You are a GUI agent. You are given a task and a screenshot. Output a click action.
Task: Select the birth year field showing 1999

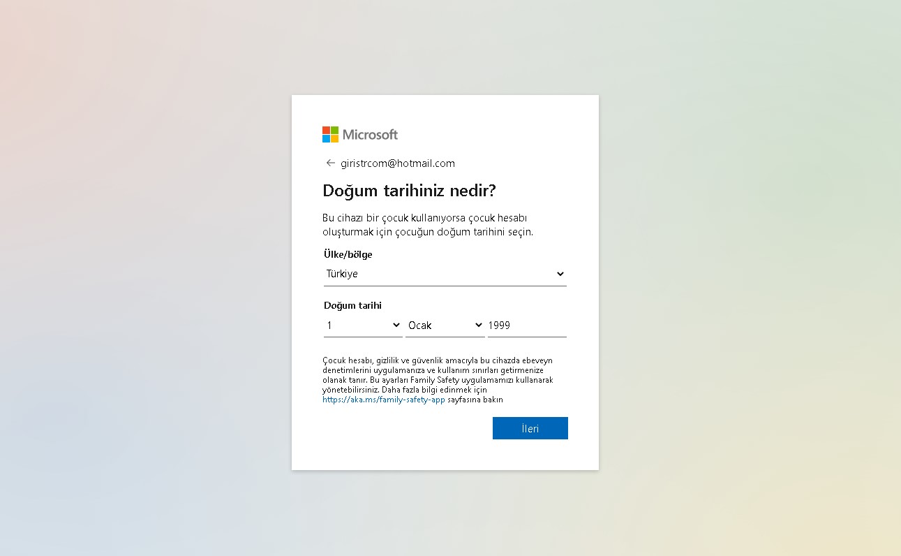[527, 325]
